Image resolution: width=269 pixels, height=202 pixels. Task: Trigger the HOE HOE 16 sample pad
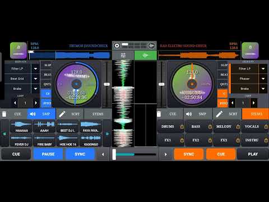click(68, 140)
